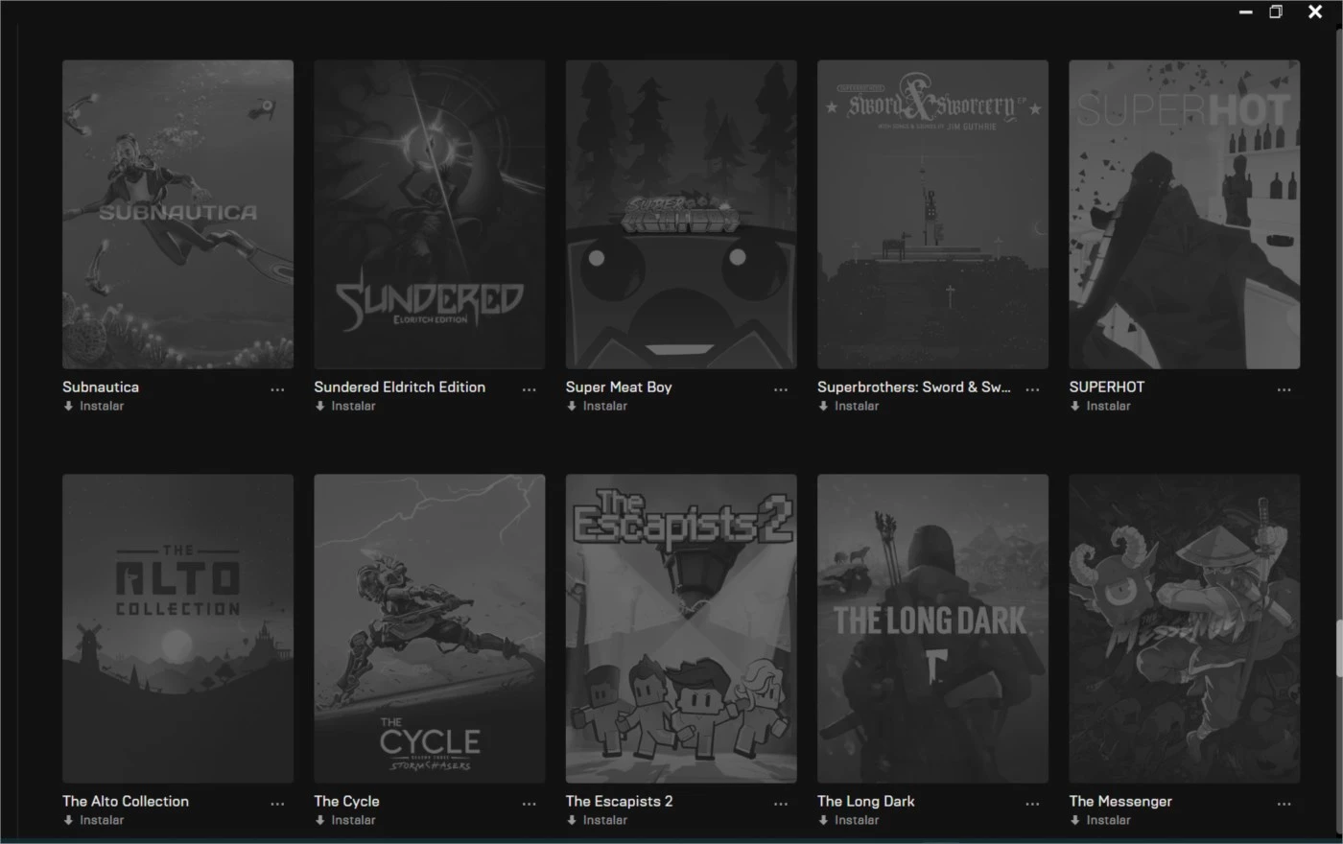Open The Cycle cover art
1343x844 pixels.
(x=429, y=628)
